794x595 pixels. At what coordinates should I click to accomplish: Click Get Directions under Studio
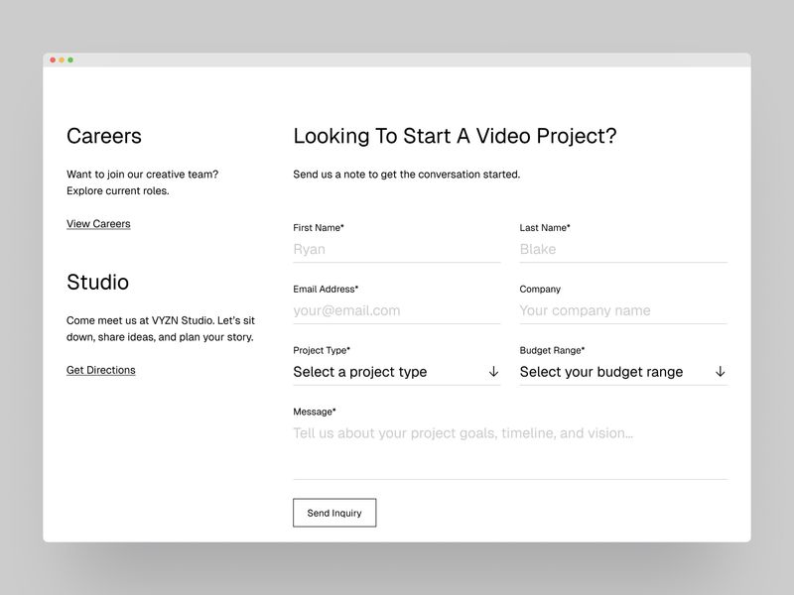click(x=100, y=369)
